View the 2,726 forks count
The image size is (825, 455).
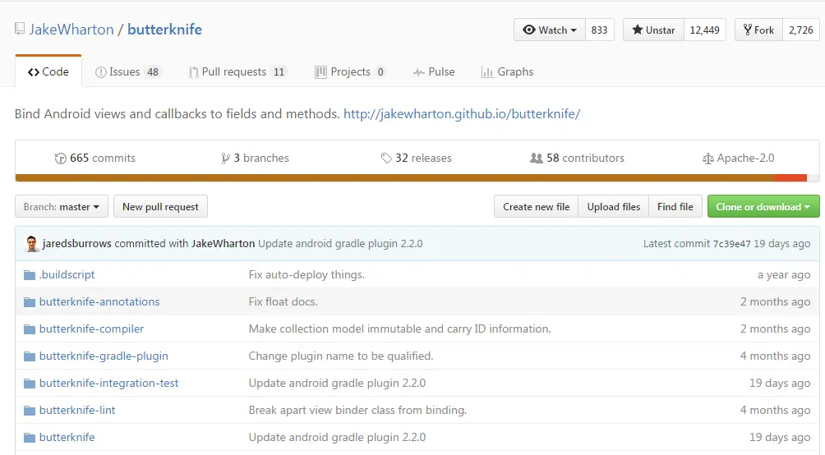801,30
